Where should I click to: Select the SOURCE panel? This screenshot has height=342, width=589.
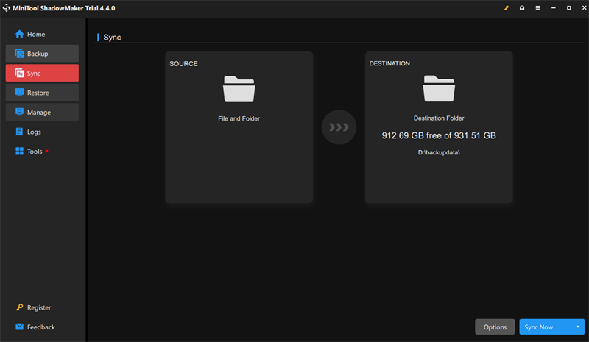pyautogui.click(x=239, y=127)
